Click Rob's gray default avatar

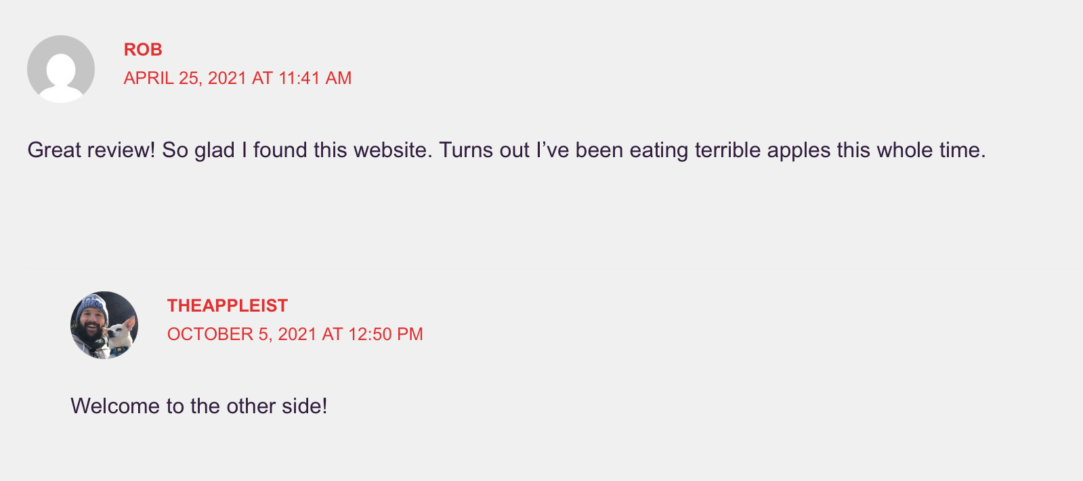pos(61,69)
